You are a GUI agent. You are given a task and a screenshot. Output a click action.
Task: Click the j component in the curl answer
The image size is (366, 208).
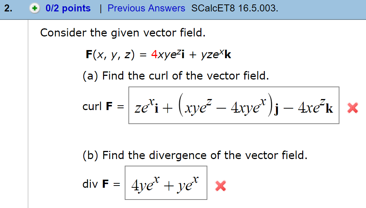click(x=276, y=109)
